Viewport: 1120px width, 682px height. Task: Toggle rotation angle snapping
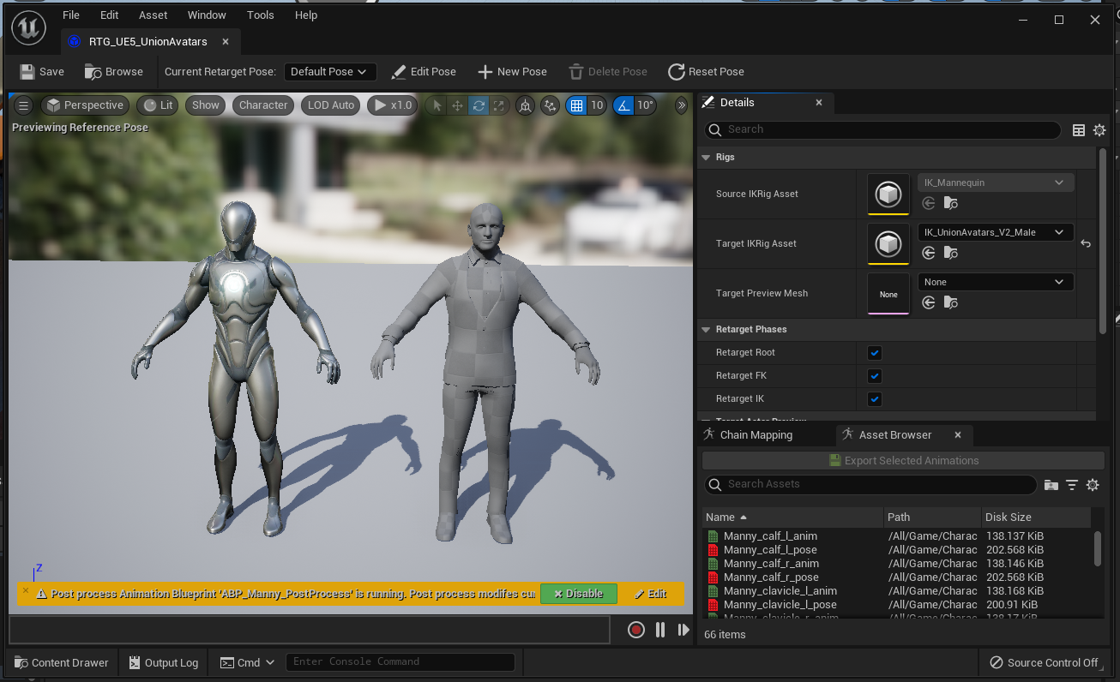pos(623,105)
